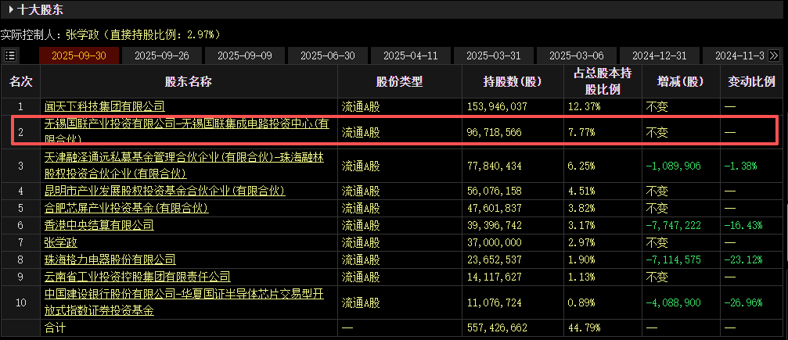Open 无锡国联产业投资有限公司 shareholder link
The image size is (788, 340).
(187, 131)
